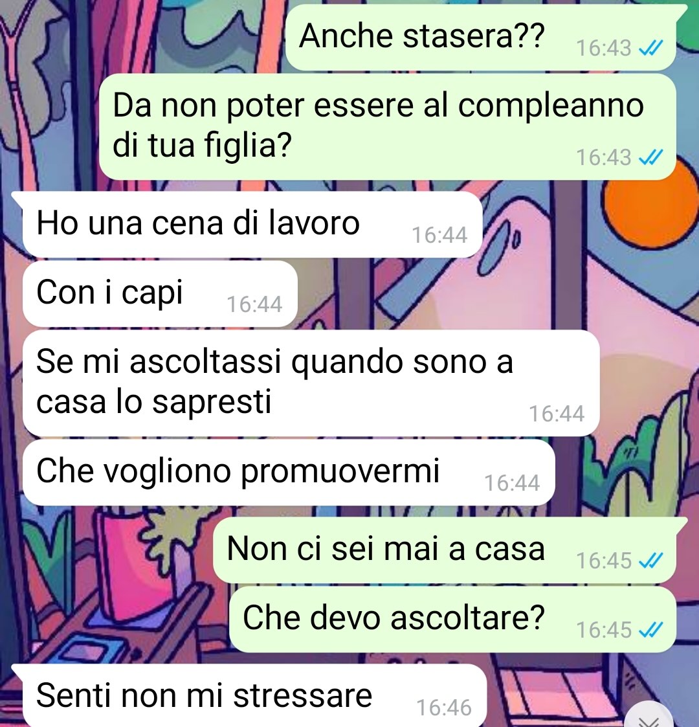The image size is (699, 727).
Task: Click the 16:44 timestamp on 'Con i capi'
Action: pos(254,305)
